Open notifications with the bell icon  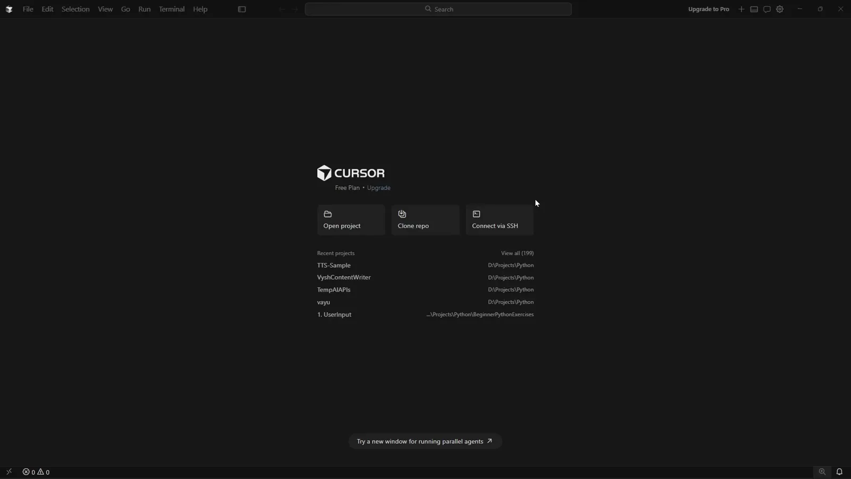[839, 472]
